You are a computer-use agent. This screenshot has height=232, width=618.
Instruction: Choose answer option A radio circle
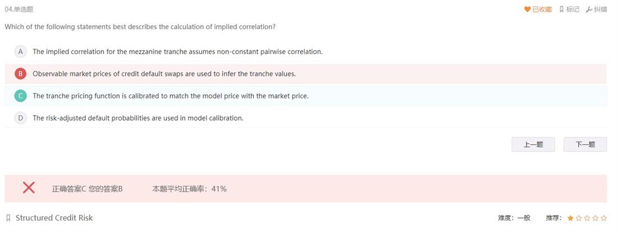20,52
